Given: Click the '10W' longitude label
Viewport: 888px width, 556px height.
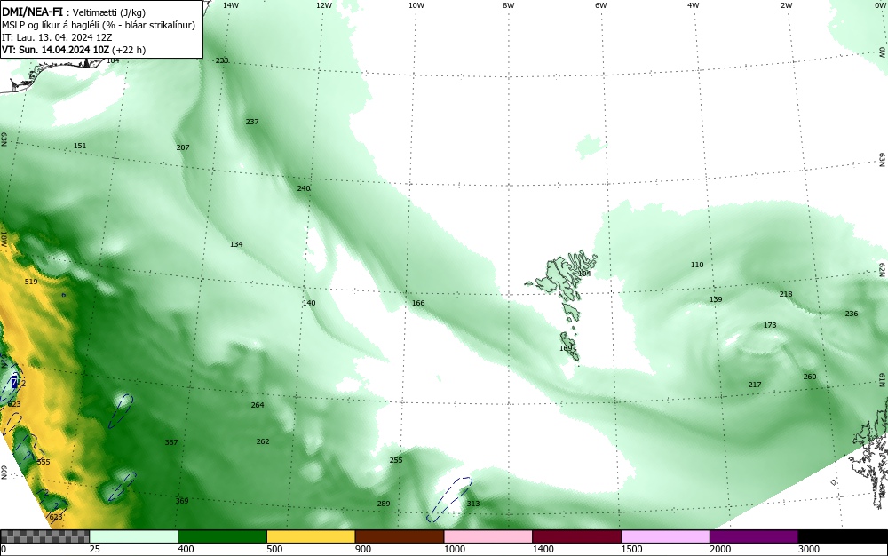Looking at the screenshot, I should click(416, 5).
